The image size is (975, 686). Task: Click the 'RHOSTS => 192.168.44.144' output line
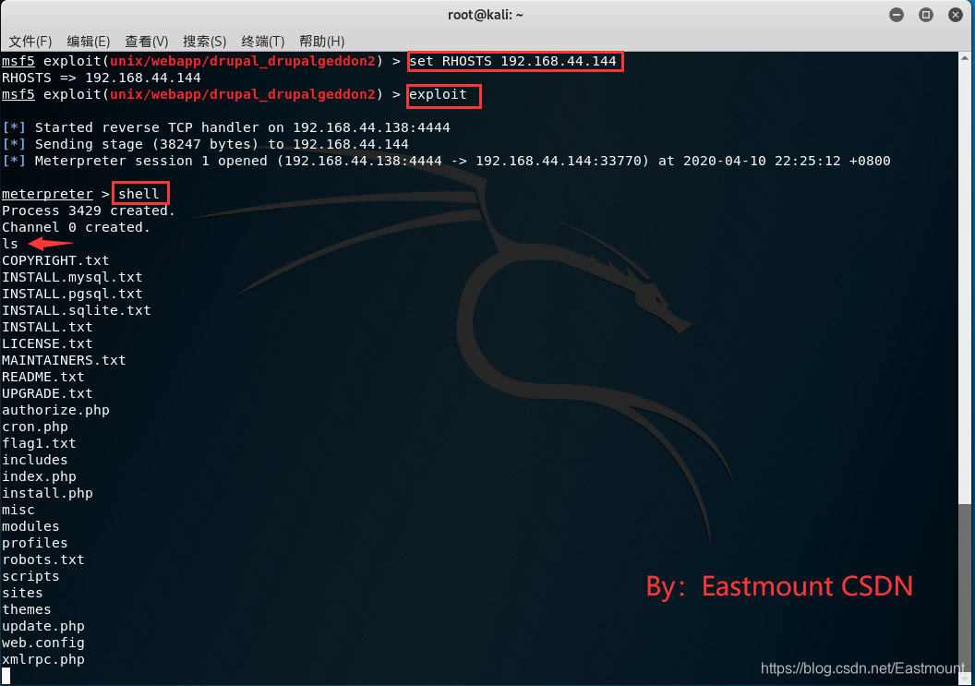coord(102,78)
